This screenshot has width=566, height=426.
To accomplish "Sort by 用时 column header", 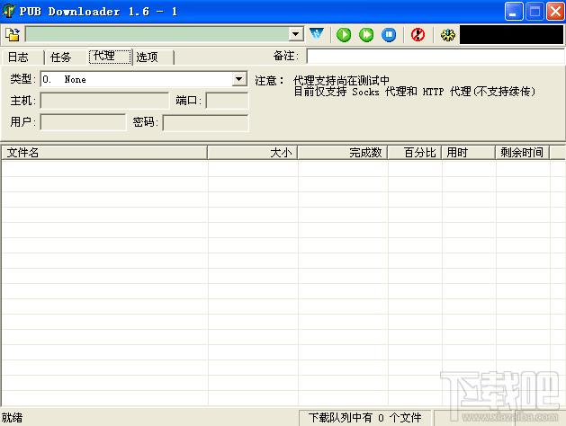I will (469, 153).
